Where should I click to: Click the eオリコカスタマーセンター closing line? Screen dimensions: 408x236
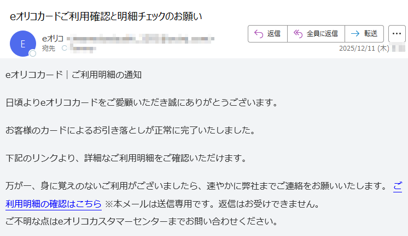tap(142, 221)
